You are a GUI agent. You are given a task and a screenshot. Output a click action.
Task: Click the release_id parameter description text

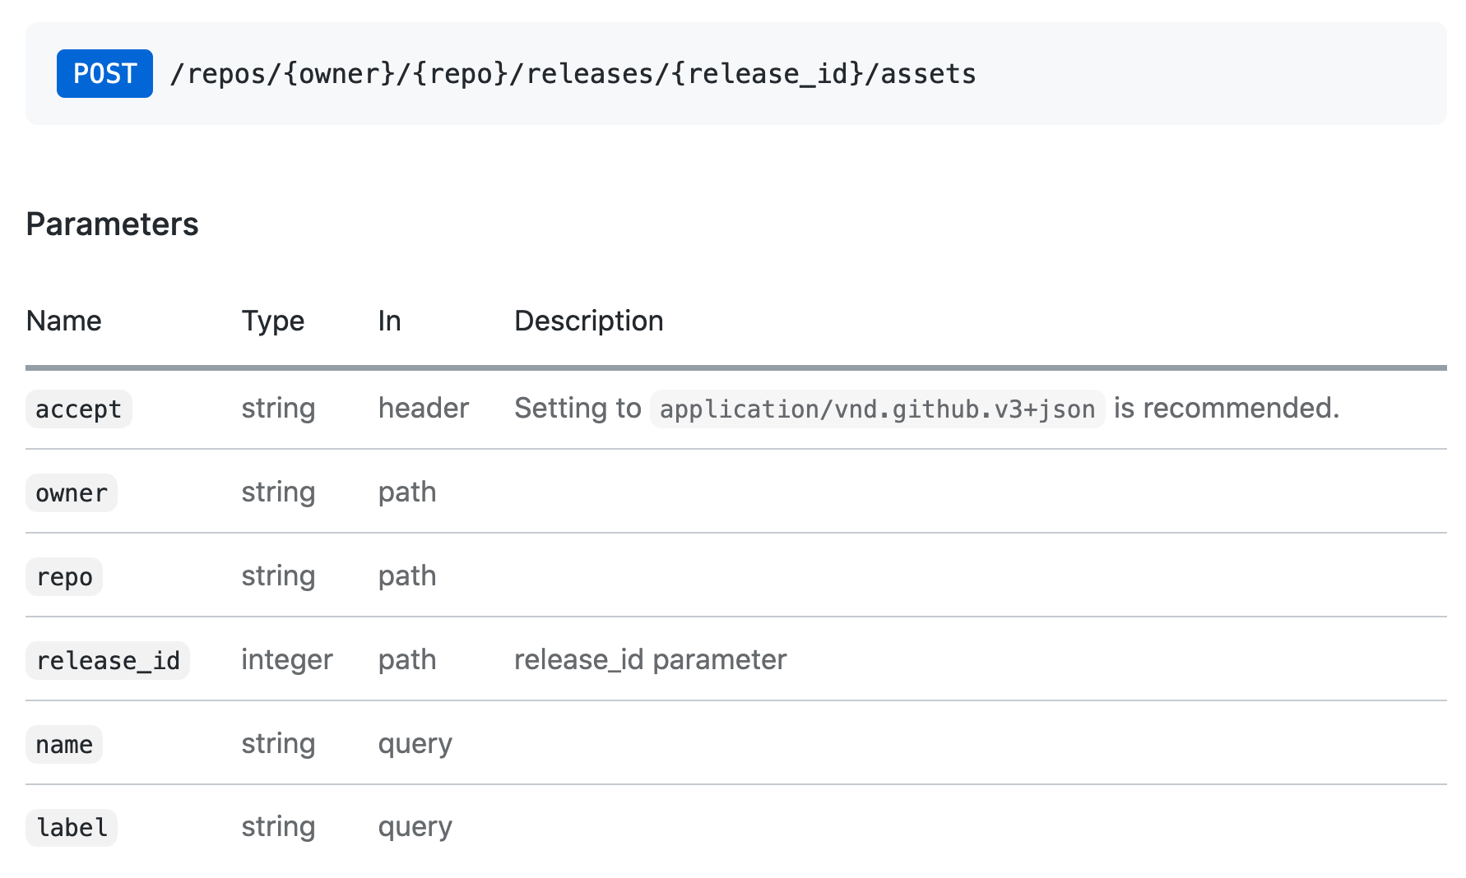coord(649,659)
